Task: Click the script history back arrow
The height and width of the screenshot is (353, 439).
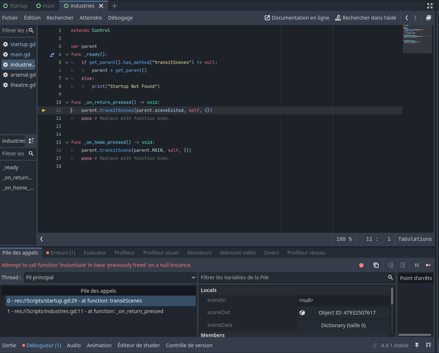Action: [x=407, y=17]
